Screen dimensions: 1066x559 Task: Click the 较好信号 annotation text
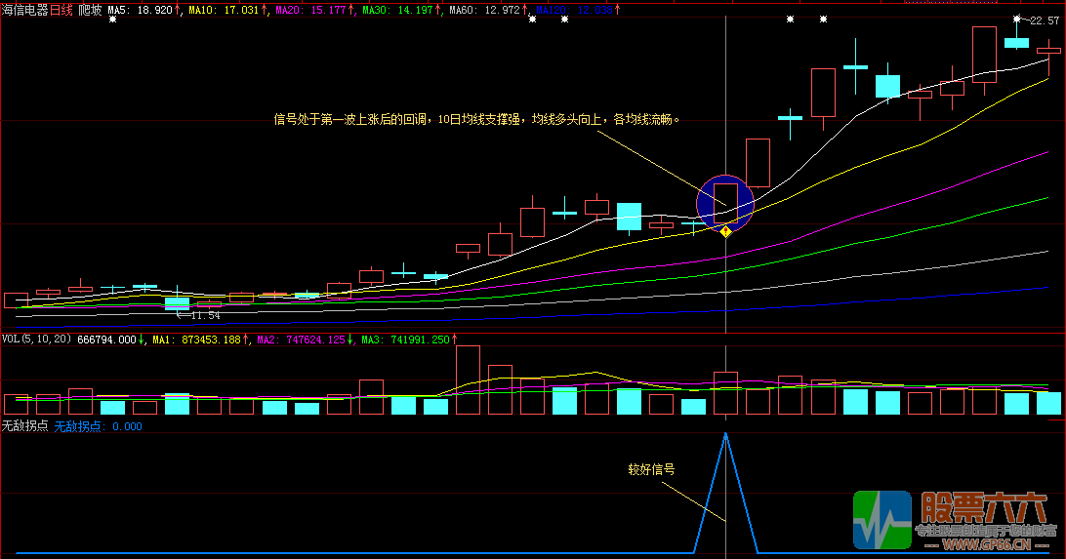click(x=651, y=468)
